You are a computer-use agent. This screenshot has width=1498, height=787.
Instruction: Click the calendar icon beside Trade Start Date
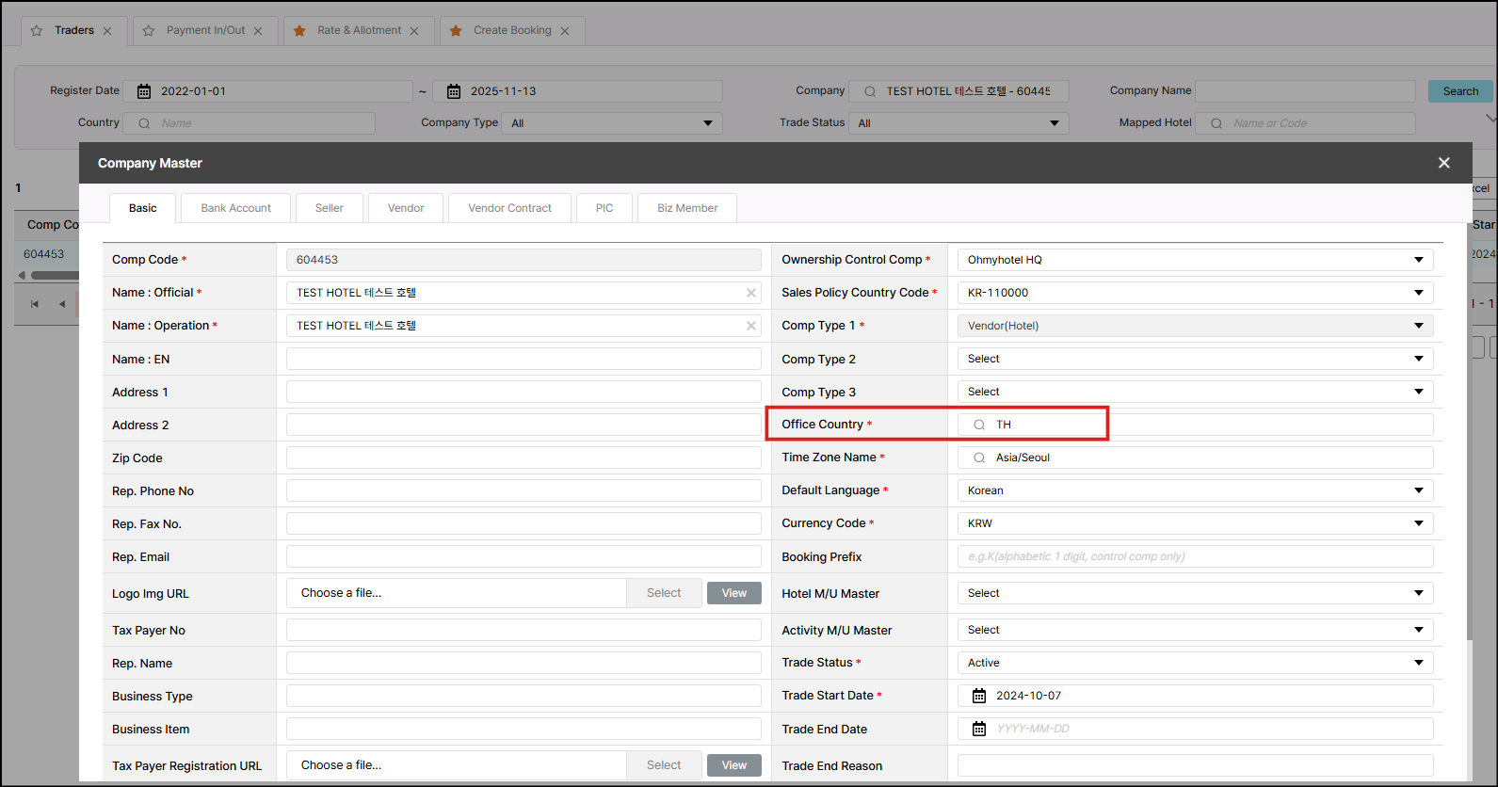point(979,696)
